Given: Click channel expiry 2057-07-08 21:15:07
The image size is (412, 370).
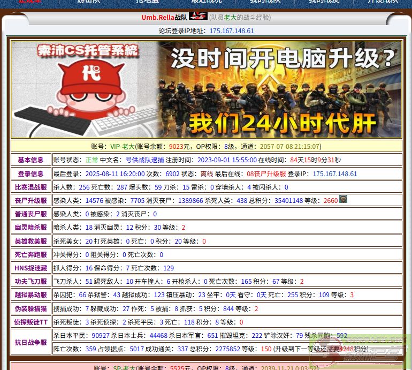Looking at the screenshot, I should tap(289, 147).
